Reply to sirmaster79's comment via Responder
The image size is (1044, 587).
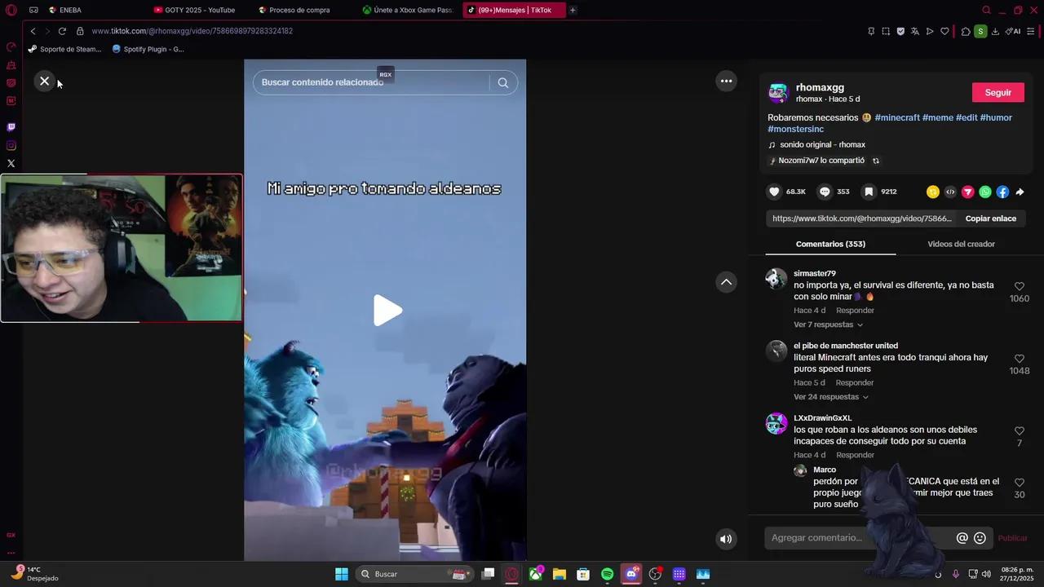(x=855, y=311)
